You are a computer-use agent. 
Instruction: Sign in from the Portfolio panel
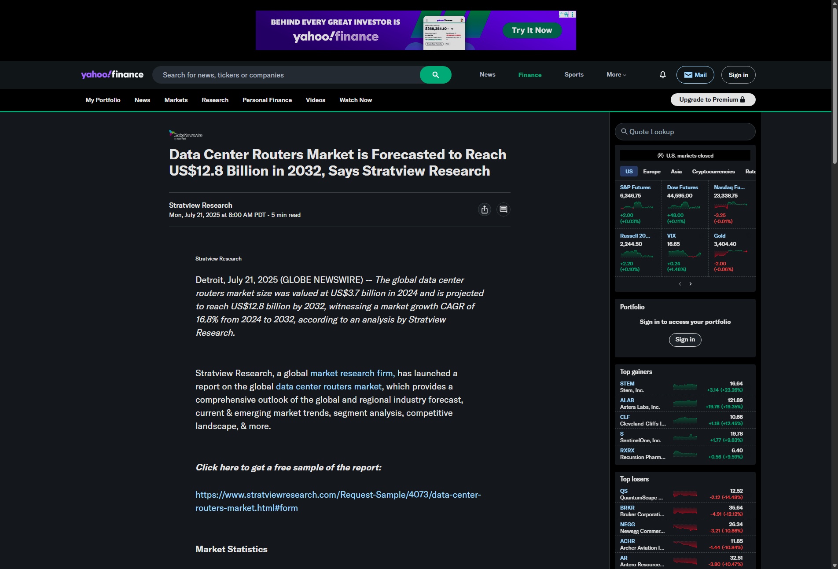pyautogui.click(x=685, y=340)
